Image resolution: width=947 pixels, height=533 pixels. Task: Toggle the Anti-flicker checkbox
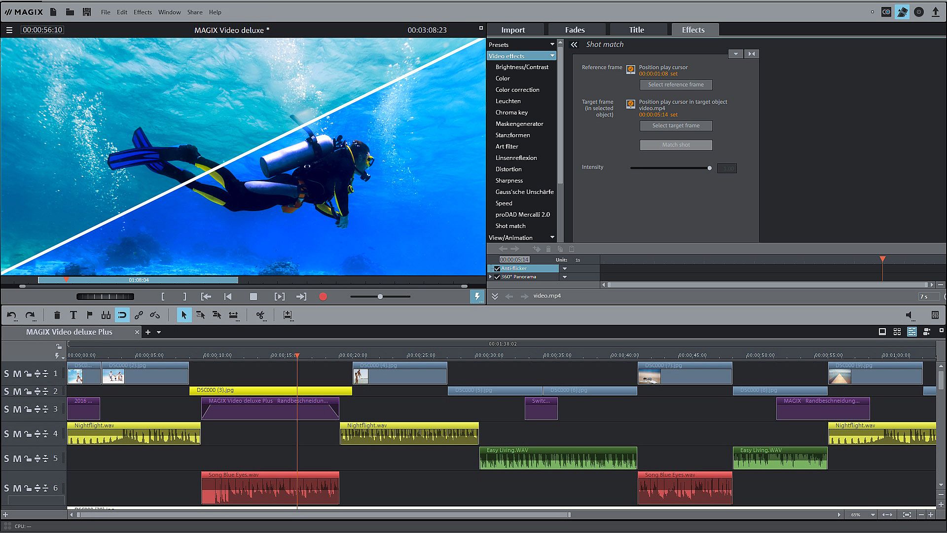pyautogui.click(x=497, y=268)
